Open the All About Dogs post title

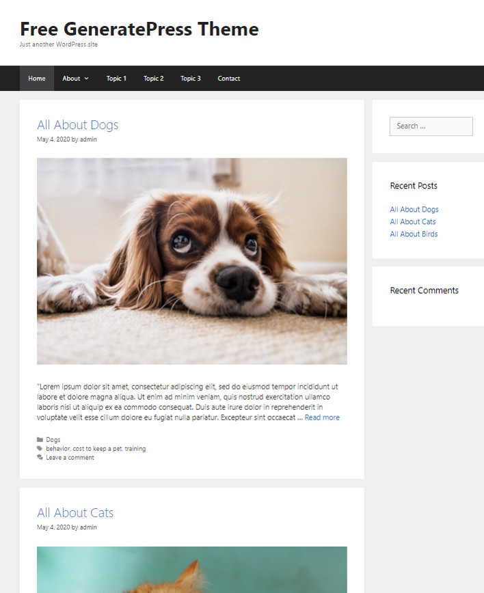[x=77, y=125]
